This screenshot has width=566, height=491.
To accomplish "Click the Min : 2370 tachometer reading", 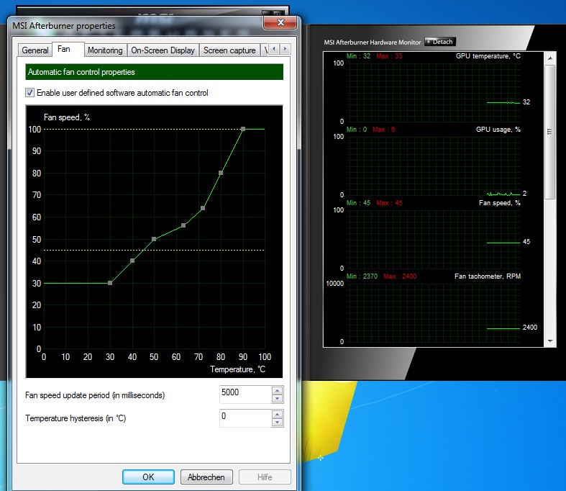I will point(362,276).
